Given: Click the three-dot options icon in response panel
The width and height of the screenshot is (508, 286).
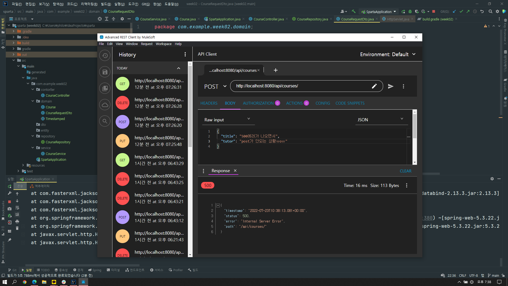Looking at the screenshot, I should click(406, 185).
